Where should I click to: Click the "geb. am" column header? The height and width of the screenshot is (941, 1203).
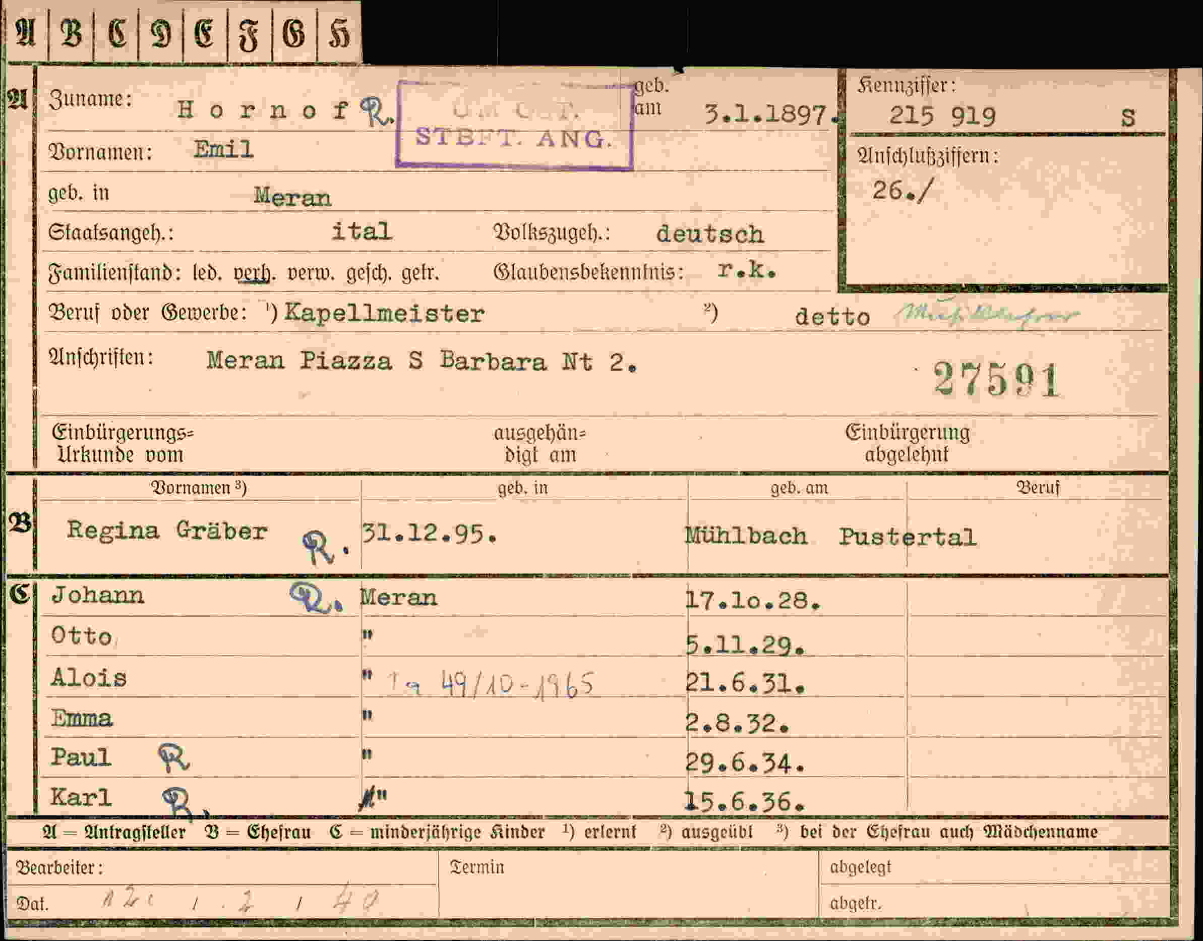(799, 488)
